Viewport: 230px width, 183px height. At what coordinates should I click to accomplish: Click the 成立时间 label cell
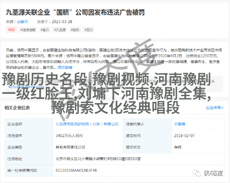pyautogui.click(x=147, y=136)
